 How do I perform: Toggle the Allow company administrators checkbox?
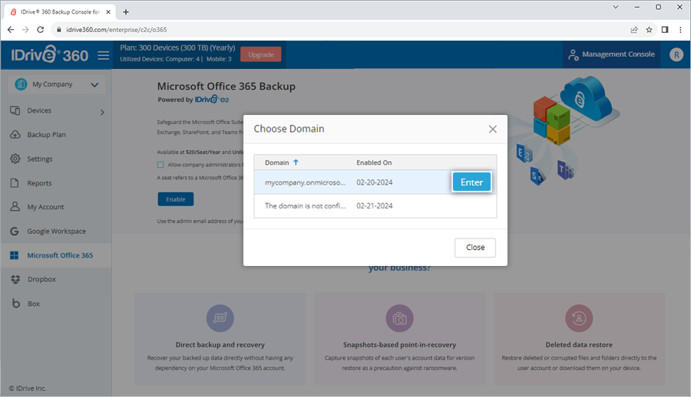click(160, 165)
